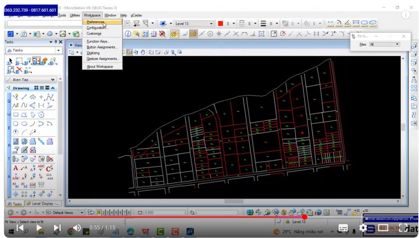Screen dimensions: 419x238
Task: Expand the Files dropdown in Fit View
Action: coord(397,44)
